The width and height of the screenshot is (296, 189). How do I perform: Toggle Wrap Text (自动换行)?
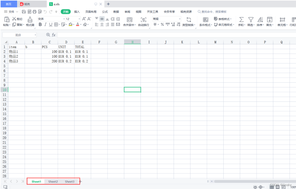(x=143, y=19)
